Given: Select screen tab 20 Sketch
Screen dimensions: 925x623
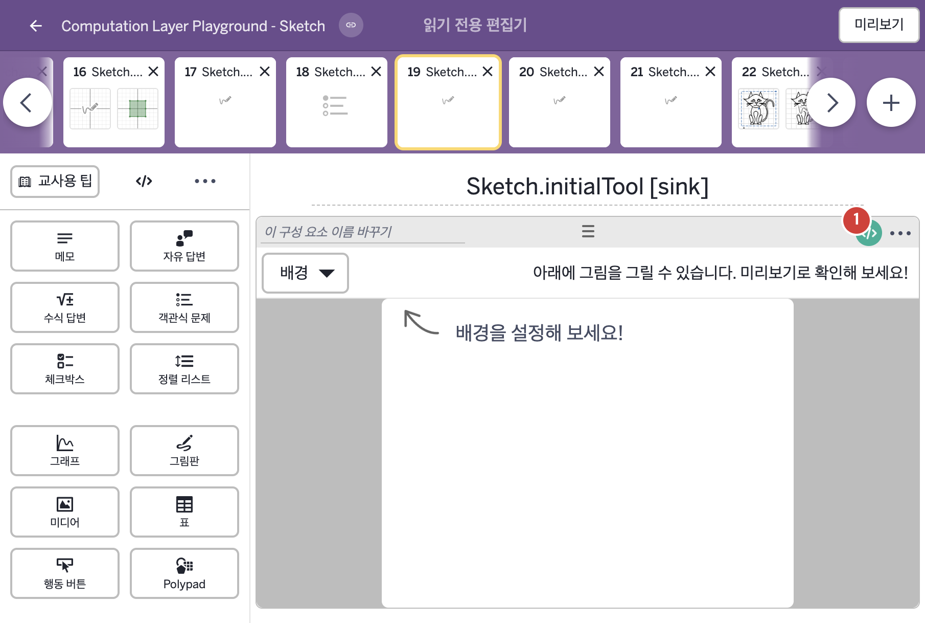Looking at the screenshot, I should pos(559,102).
